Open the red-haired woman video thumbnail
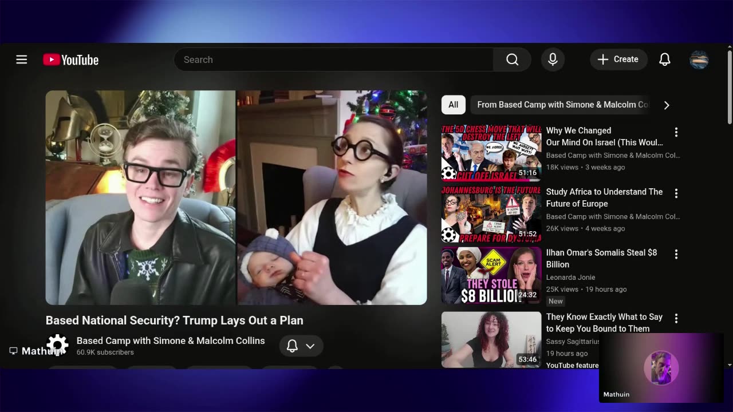 491,339
